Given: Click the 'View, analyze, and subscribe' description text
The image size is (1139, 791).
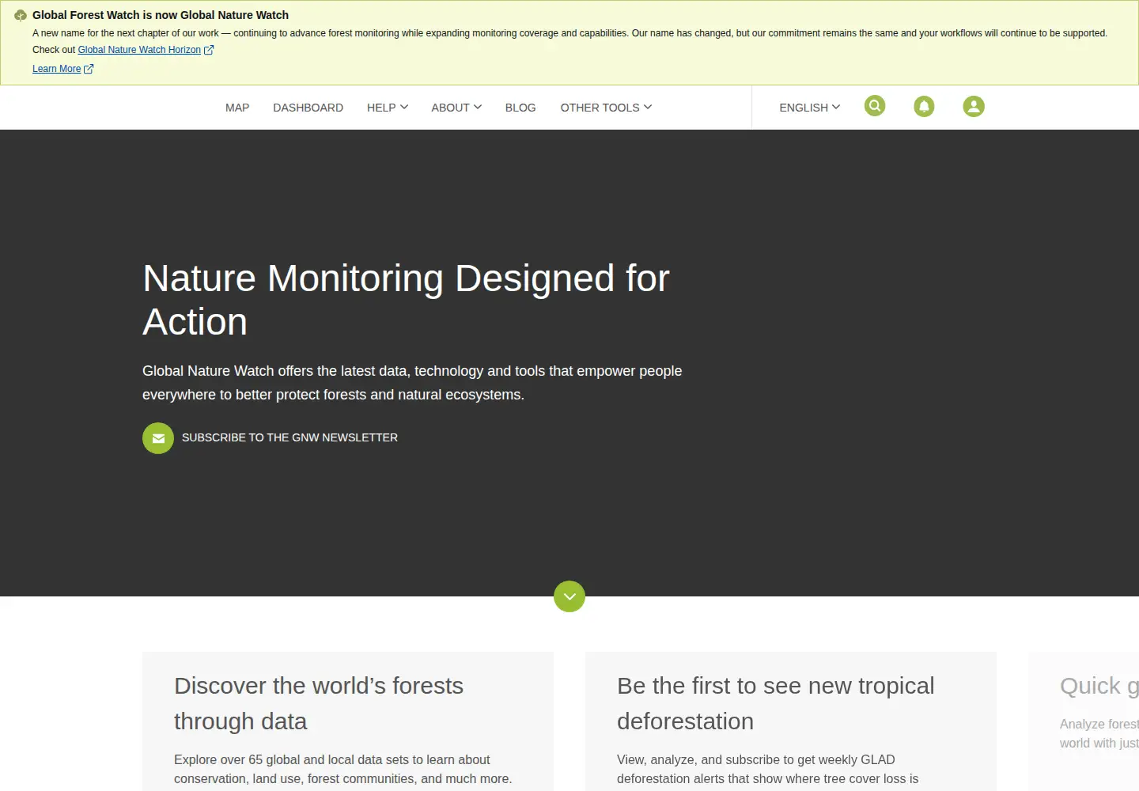Looking at the screenshot, I should pyautogui.click(x=768, y=769).
